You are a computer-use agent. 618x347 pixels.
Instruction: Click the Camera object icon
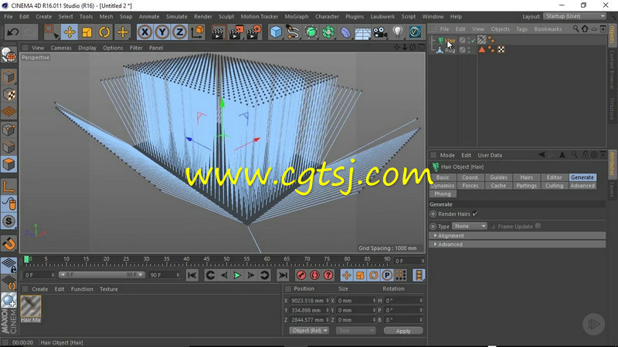point(380,32)
